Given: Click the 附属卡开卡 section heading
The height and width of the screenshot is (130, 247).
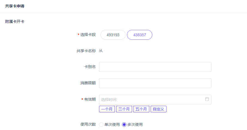Looking at the screenshot, I should [15, 21].
